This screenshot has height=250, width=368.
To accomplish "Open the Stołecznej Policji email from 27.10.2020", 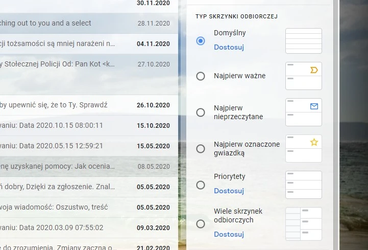I will coord(87,64).
